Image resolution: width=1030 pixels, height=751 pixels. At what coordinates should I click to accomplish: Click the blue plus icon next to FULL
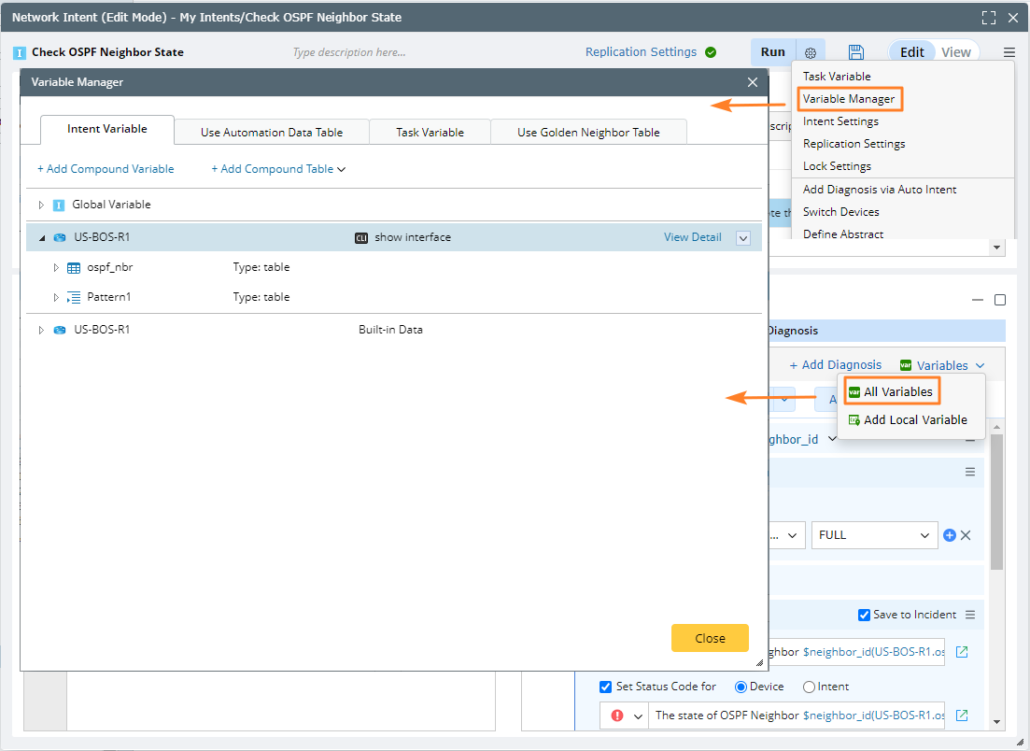950,535
